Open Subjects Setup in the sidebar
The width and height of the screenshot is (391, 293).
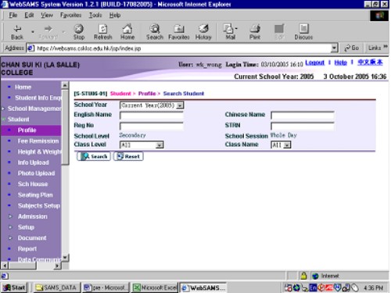click(x=39, y=205)
